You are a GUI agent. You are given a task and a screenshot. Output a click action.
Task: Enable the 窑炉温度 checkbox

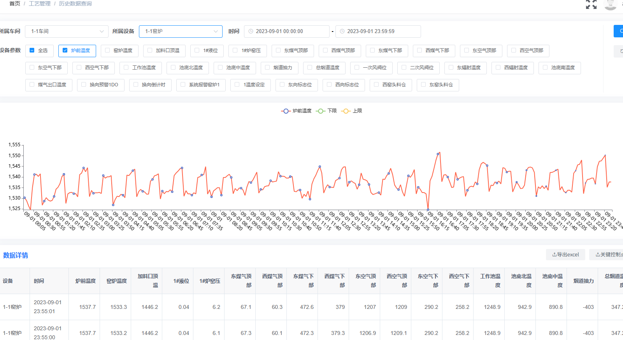[108, 51]
